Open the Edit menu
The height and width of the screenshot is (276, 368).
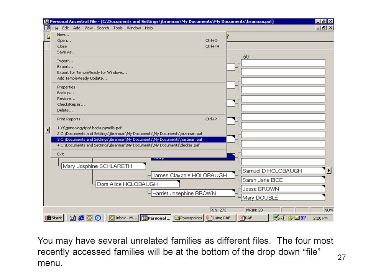66,28
